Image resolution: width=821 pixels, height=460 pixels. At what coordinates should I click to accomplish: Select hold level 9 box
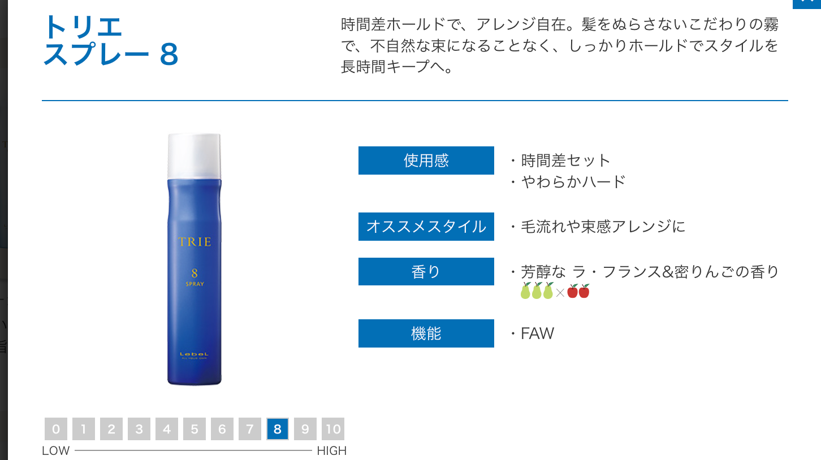(x=305, y=429)
